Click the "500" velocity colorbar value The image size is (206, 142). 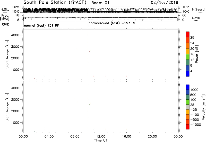click(x=193, y=95)
